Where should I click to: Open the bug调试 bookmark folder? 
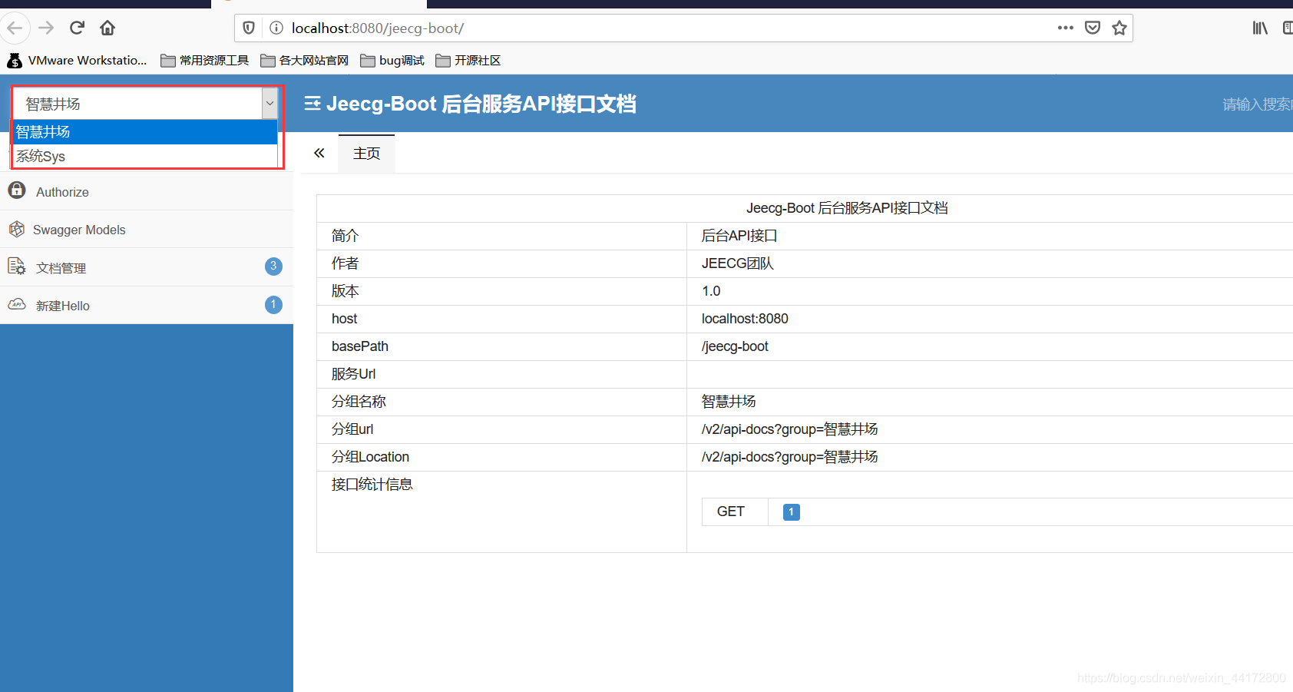(392, 60)
